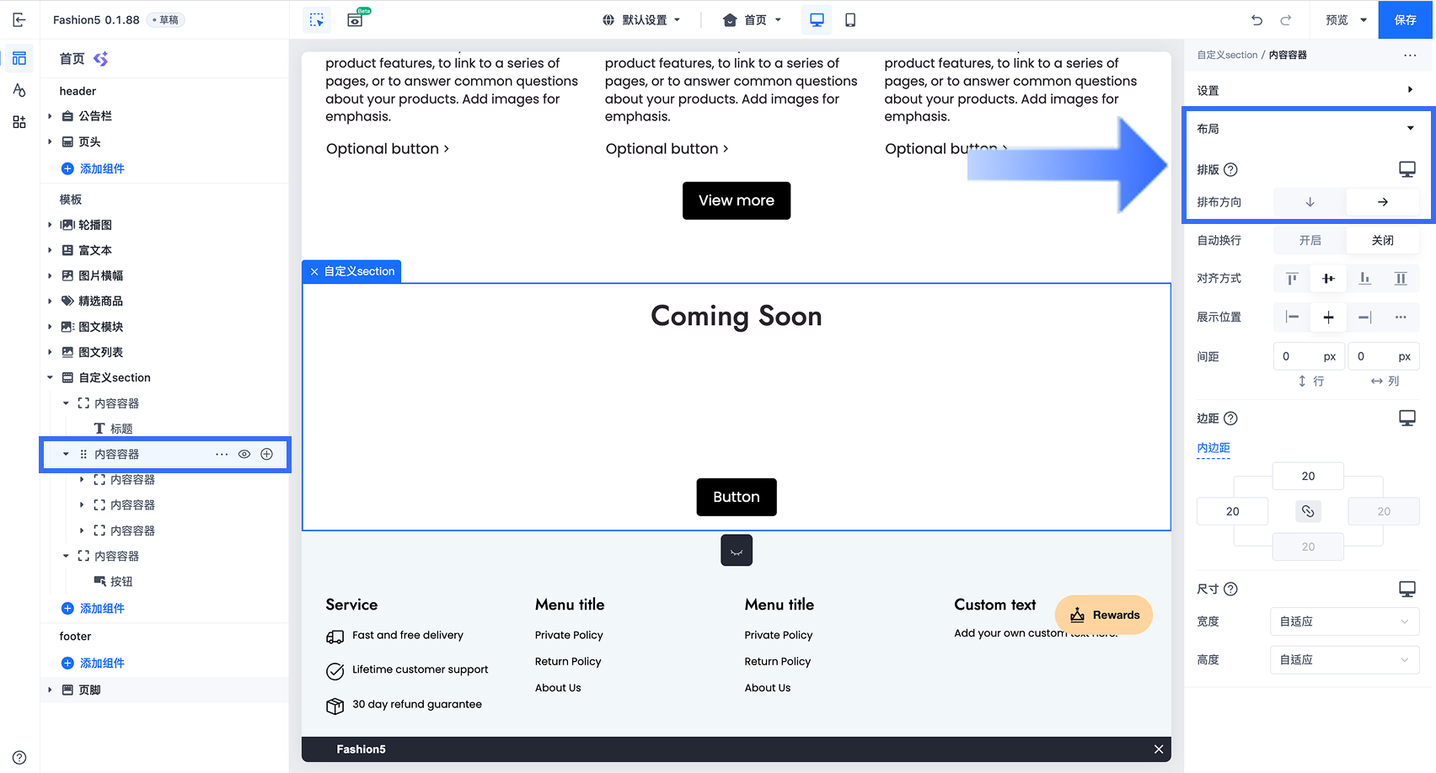
Task: Click the 保存 save button
Action: point(1405,20)
